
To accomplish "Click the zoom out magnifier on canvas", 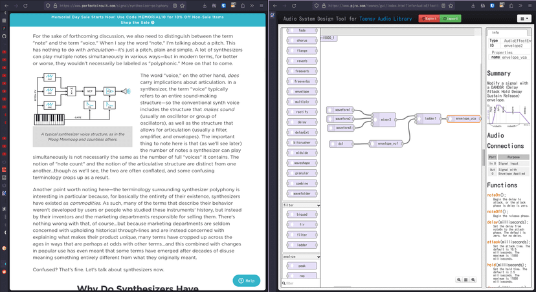I will click(x=459, y=280).
